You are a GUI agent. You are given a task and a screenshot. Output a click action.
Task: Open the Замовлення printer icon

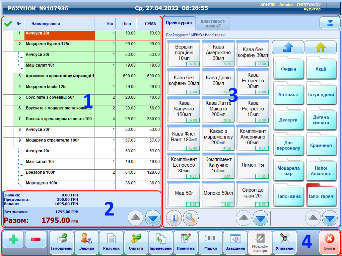click(x=62, y=242)
